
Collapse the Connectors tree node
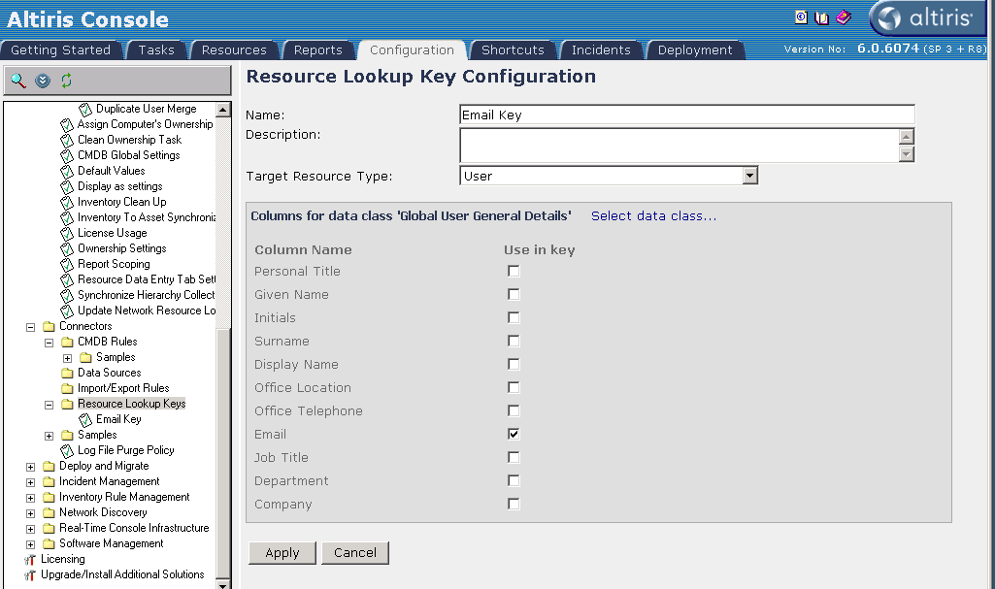tap(30, 327)
